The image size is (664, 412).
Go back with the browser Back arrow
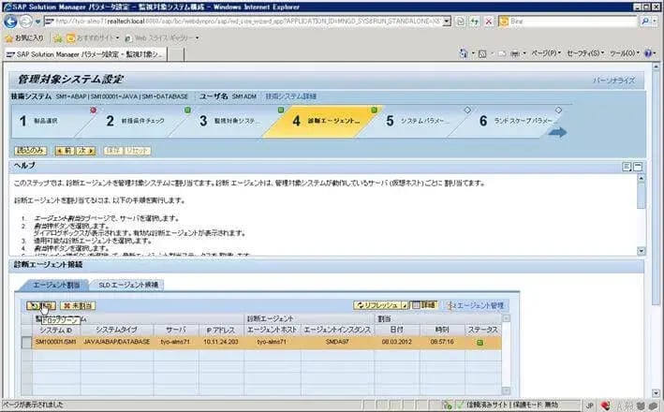[x=10, y=22]
